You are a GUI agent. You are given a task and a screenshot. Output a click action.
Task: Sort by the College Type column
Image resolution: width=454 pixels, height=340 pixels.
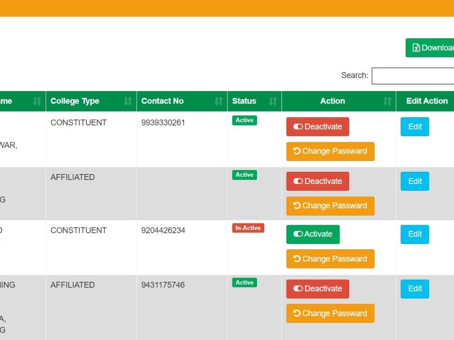pos(91,101)
